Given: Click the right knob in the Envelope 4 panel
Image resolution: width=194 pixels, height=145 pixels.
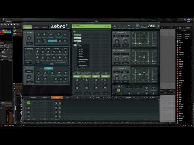Looking at the screenshot, I should [125, 77].
